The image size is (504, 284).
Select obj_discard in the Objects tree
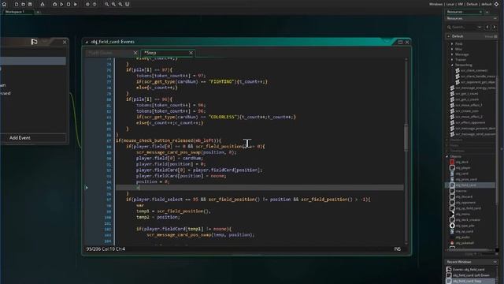464,196
